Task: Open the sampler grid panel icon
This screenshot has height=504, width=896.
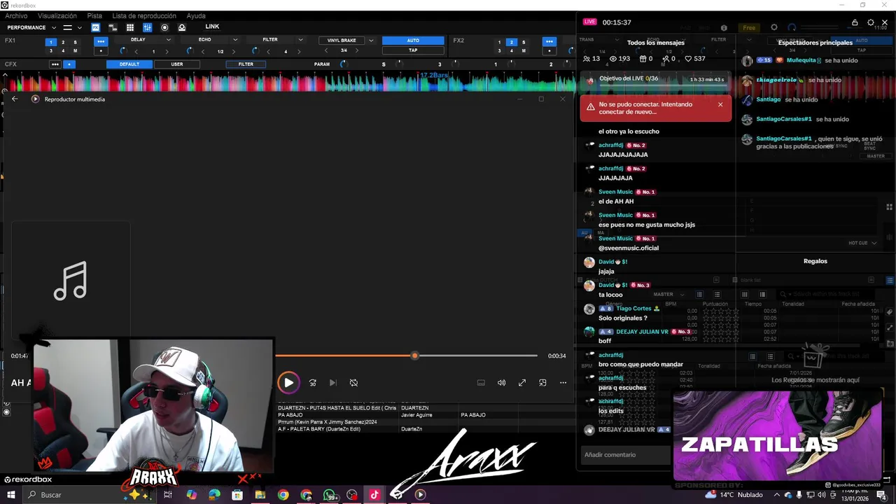Action: tap(130, 27)
